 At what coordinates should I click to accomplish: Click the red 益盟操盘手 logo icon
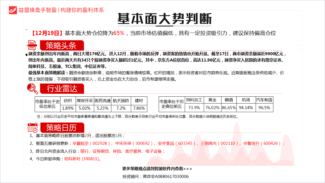click(13, 10)
